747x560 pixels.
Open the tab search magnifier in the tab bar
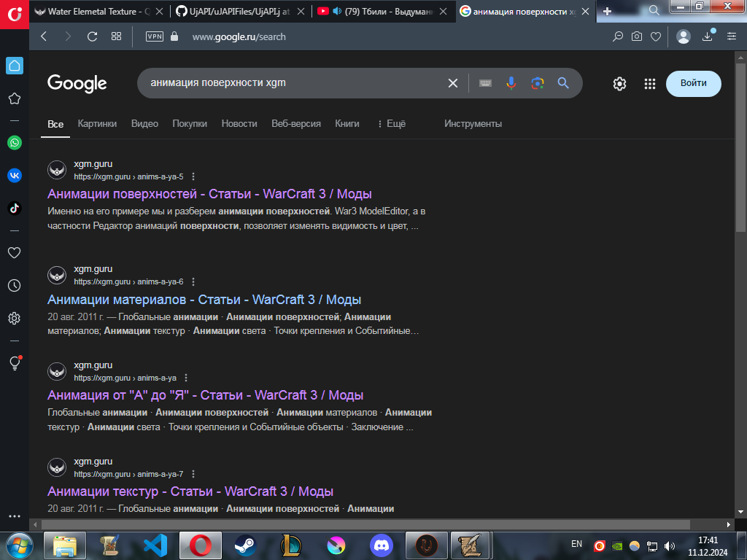click(x=654, y=10)
